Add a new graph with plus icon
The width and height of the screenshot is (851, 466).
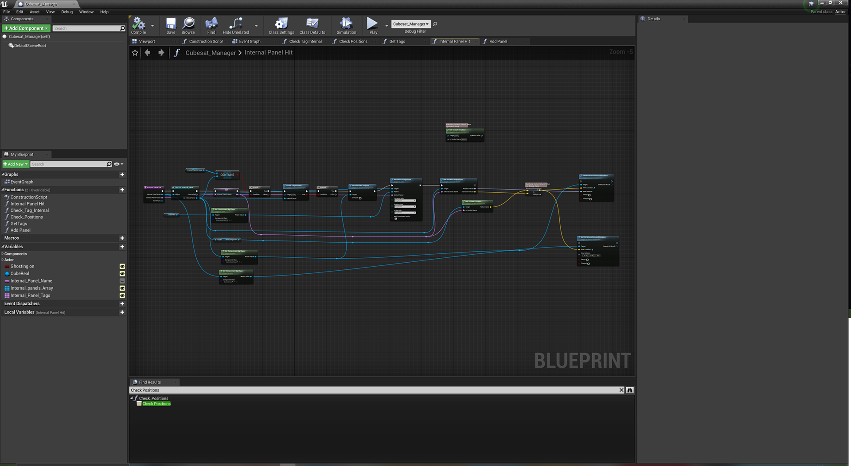click(122, 175)
